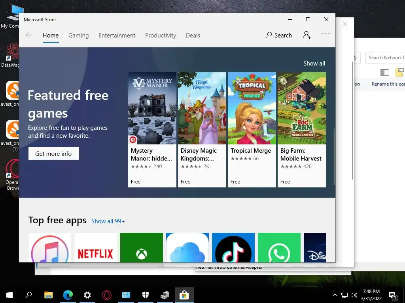Viewport: 405px width, 303px height.
Task: Show hidden tray icons chevron
Action: tap(335, 295)
